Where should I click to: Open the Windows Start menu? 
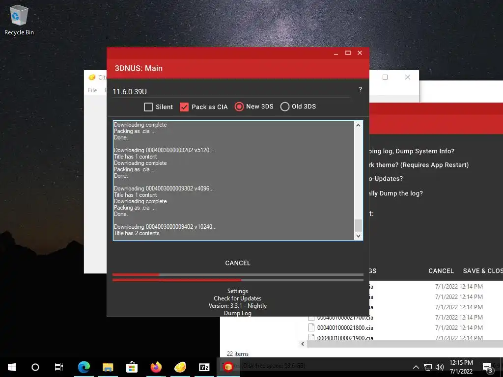(x=12, y=367)
